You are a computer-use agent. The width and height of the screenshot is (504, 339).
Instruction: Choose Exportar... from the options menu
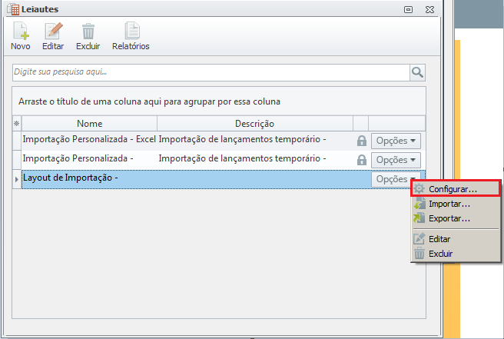point(456,218)
